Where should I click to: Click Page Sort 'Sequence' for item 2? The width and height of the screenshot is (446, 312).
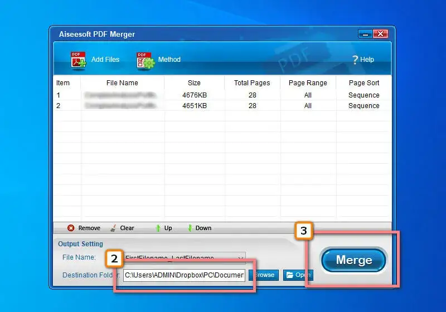tap(363, 106)
